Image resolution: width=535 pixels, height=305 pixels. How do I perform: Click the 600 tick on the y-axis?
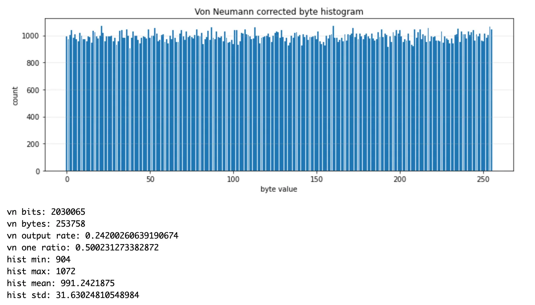pos(33,90)
